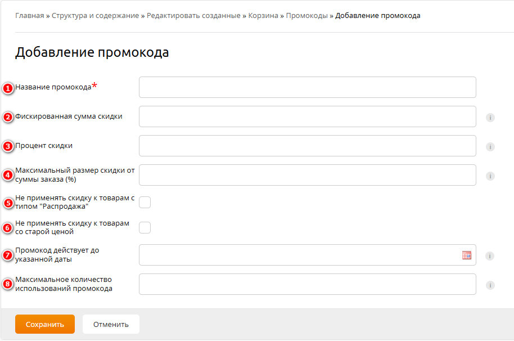The width and height of the screenshot is (514, 341).
Task: Focus the 'Название промокода' input field
Action: pyautogui.click(x=307, y=87)
